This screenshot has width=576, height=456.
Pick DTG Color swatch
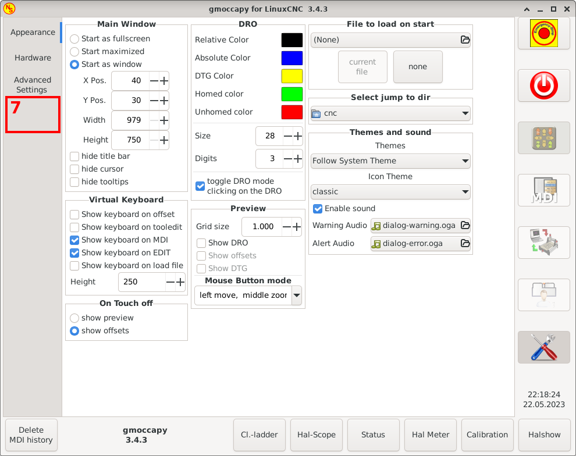tap(292, 76)
